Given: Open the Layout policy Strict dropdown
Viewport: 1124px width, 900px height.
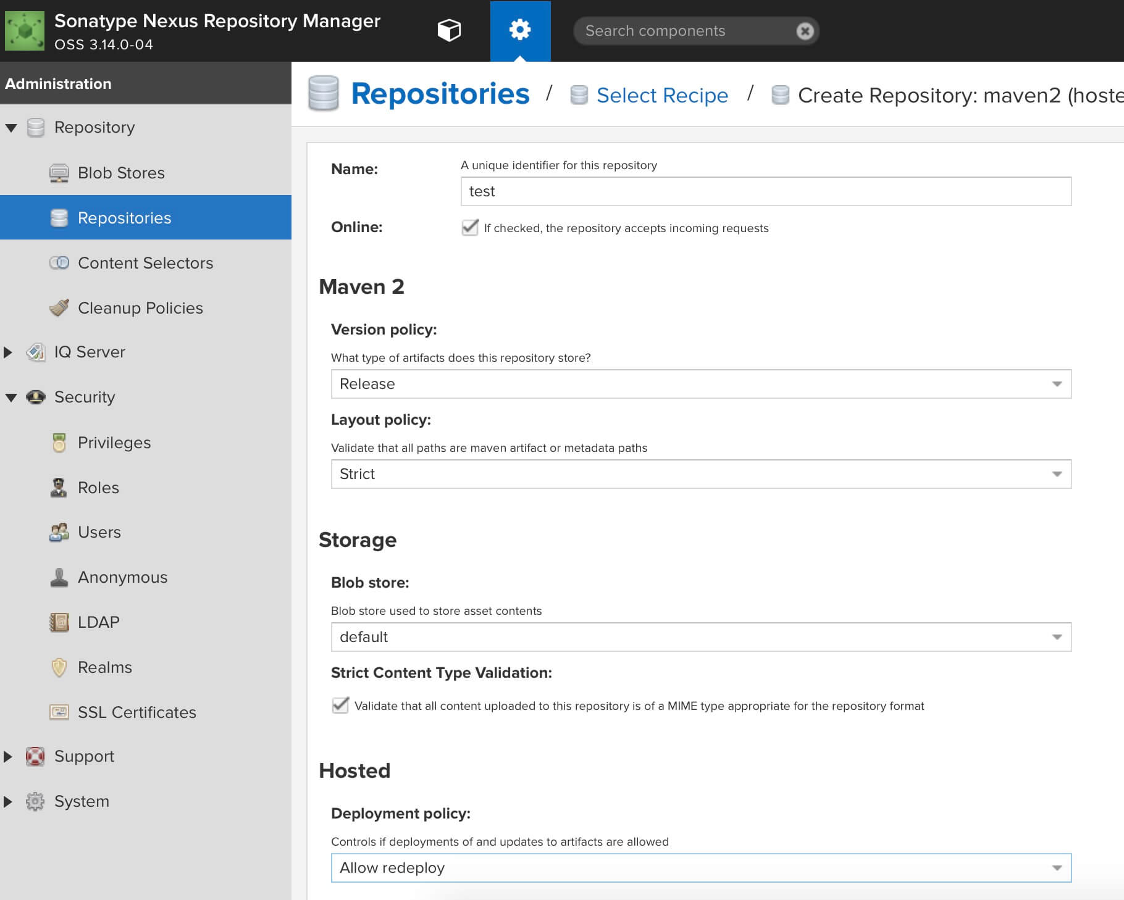Looking at the screenshot, I should pos(701,474).
